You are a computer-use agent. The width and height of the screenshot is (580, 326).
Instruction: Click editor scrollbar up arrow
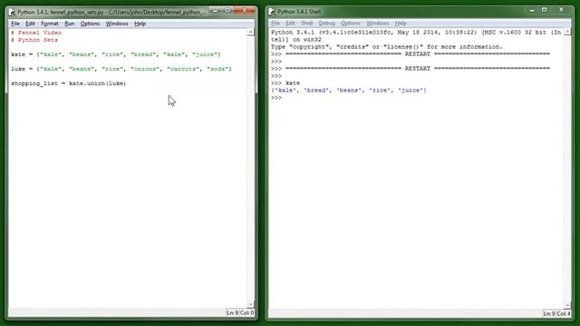point(250,33)
